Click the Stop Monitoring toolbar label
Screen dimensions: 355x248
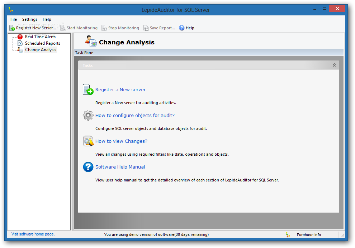coord(124,28)
